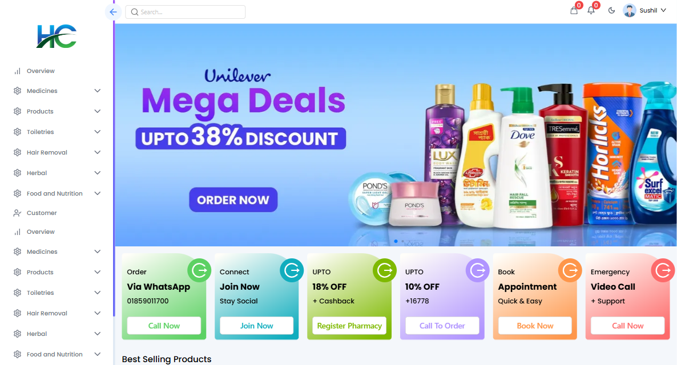The width and height of the screenshot is (677, 365).
Task: Click the arrow icon on the Video Call card
Action: tap(663, 270)
